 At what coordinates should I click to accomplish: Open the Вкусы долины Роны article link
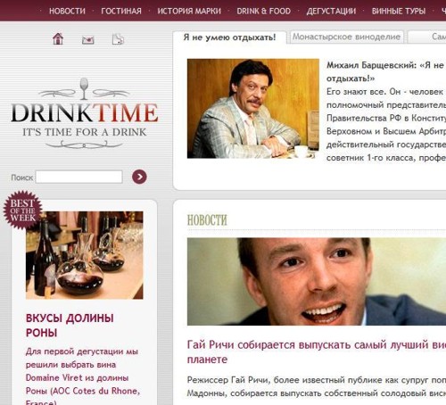pos(70,326)
